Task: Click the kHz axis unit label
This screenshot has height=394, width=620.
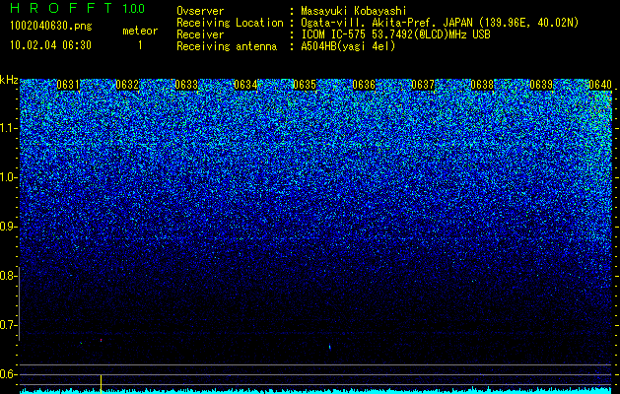Action: [x=9, y=80]
